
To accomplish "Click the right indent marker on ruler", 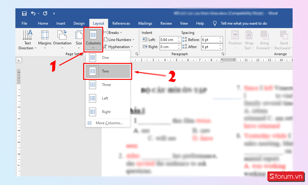I will click(221, 61).
